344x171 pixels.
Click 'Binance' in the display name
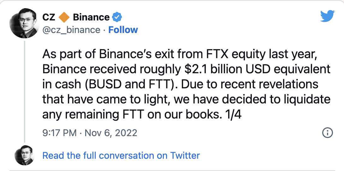coord(91,17)
